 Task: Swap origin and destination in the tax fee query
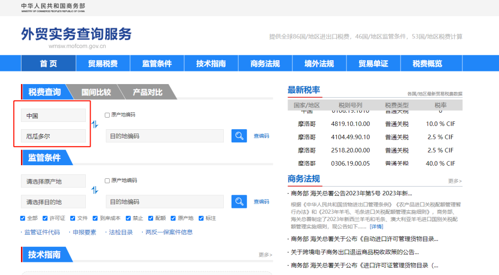95,124
